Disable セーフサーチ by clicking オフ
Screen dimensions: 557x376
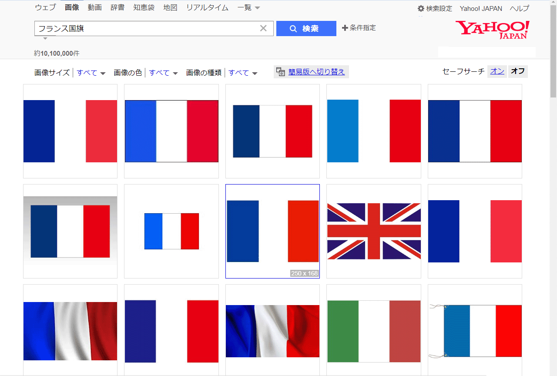[517, 71]
